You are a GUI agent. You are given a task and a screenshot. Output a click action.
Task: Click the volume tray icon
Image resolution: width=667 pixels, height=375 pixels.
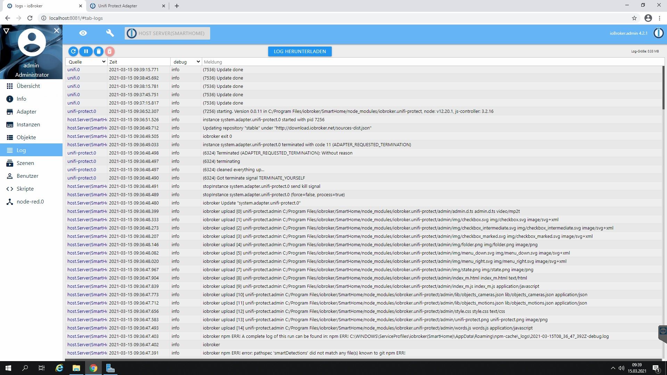(x=621, y=368)
